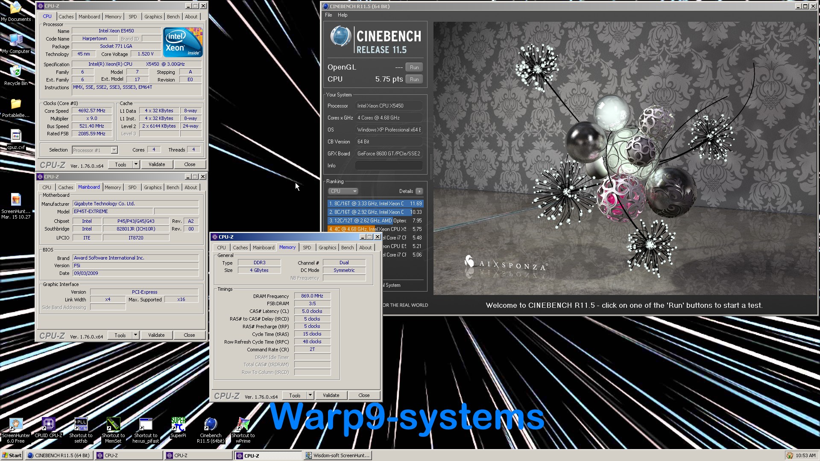Screen dimensions: 820x461
Task: Run the OpenGL benchmark
Action: [x=414, y=67]
